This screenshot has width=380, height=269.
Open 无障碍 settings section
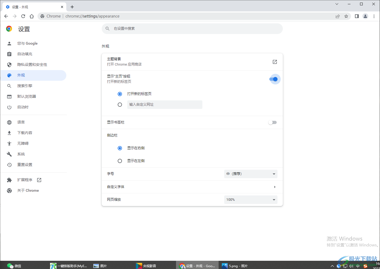[x=33, y=143]
